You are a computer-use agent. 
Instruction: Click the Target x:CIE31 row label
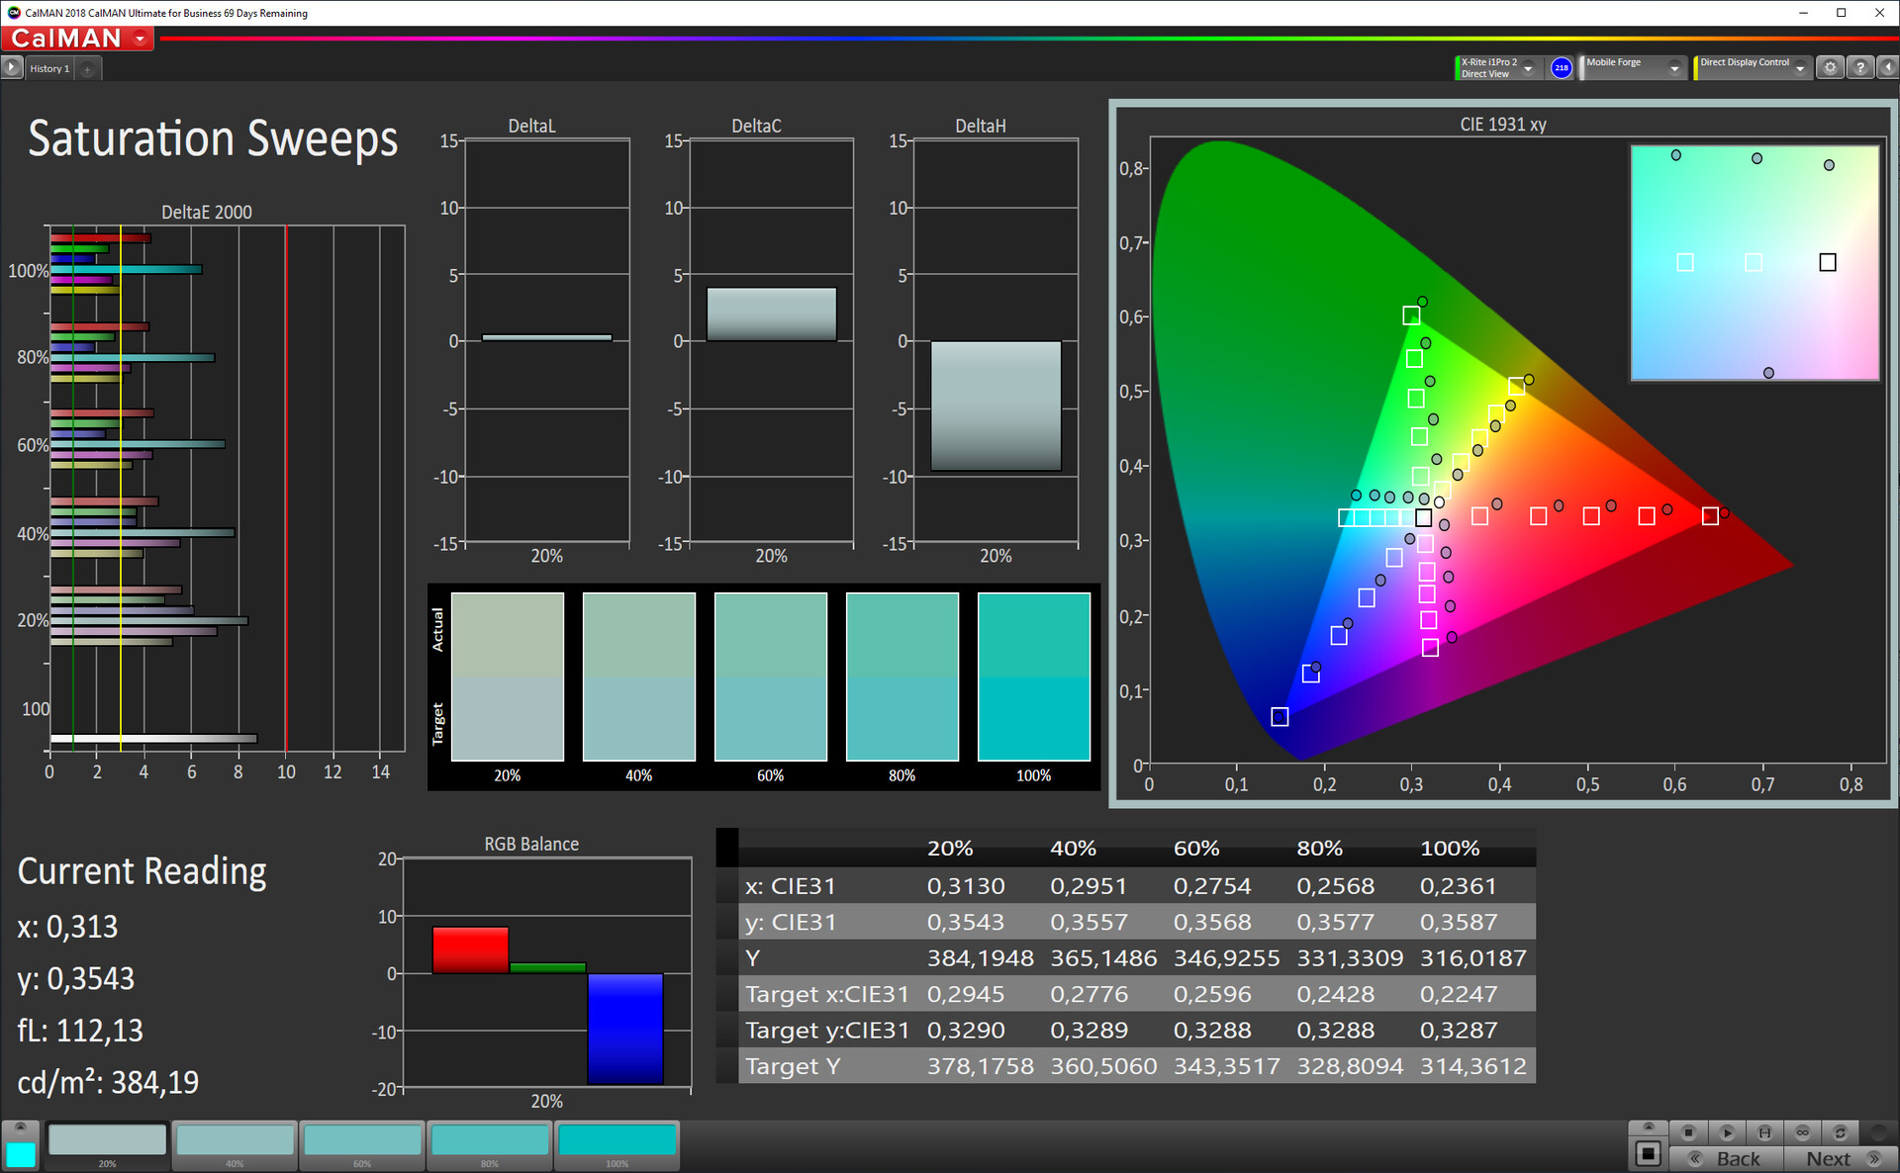point(826,994)
